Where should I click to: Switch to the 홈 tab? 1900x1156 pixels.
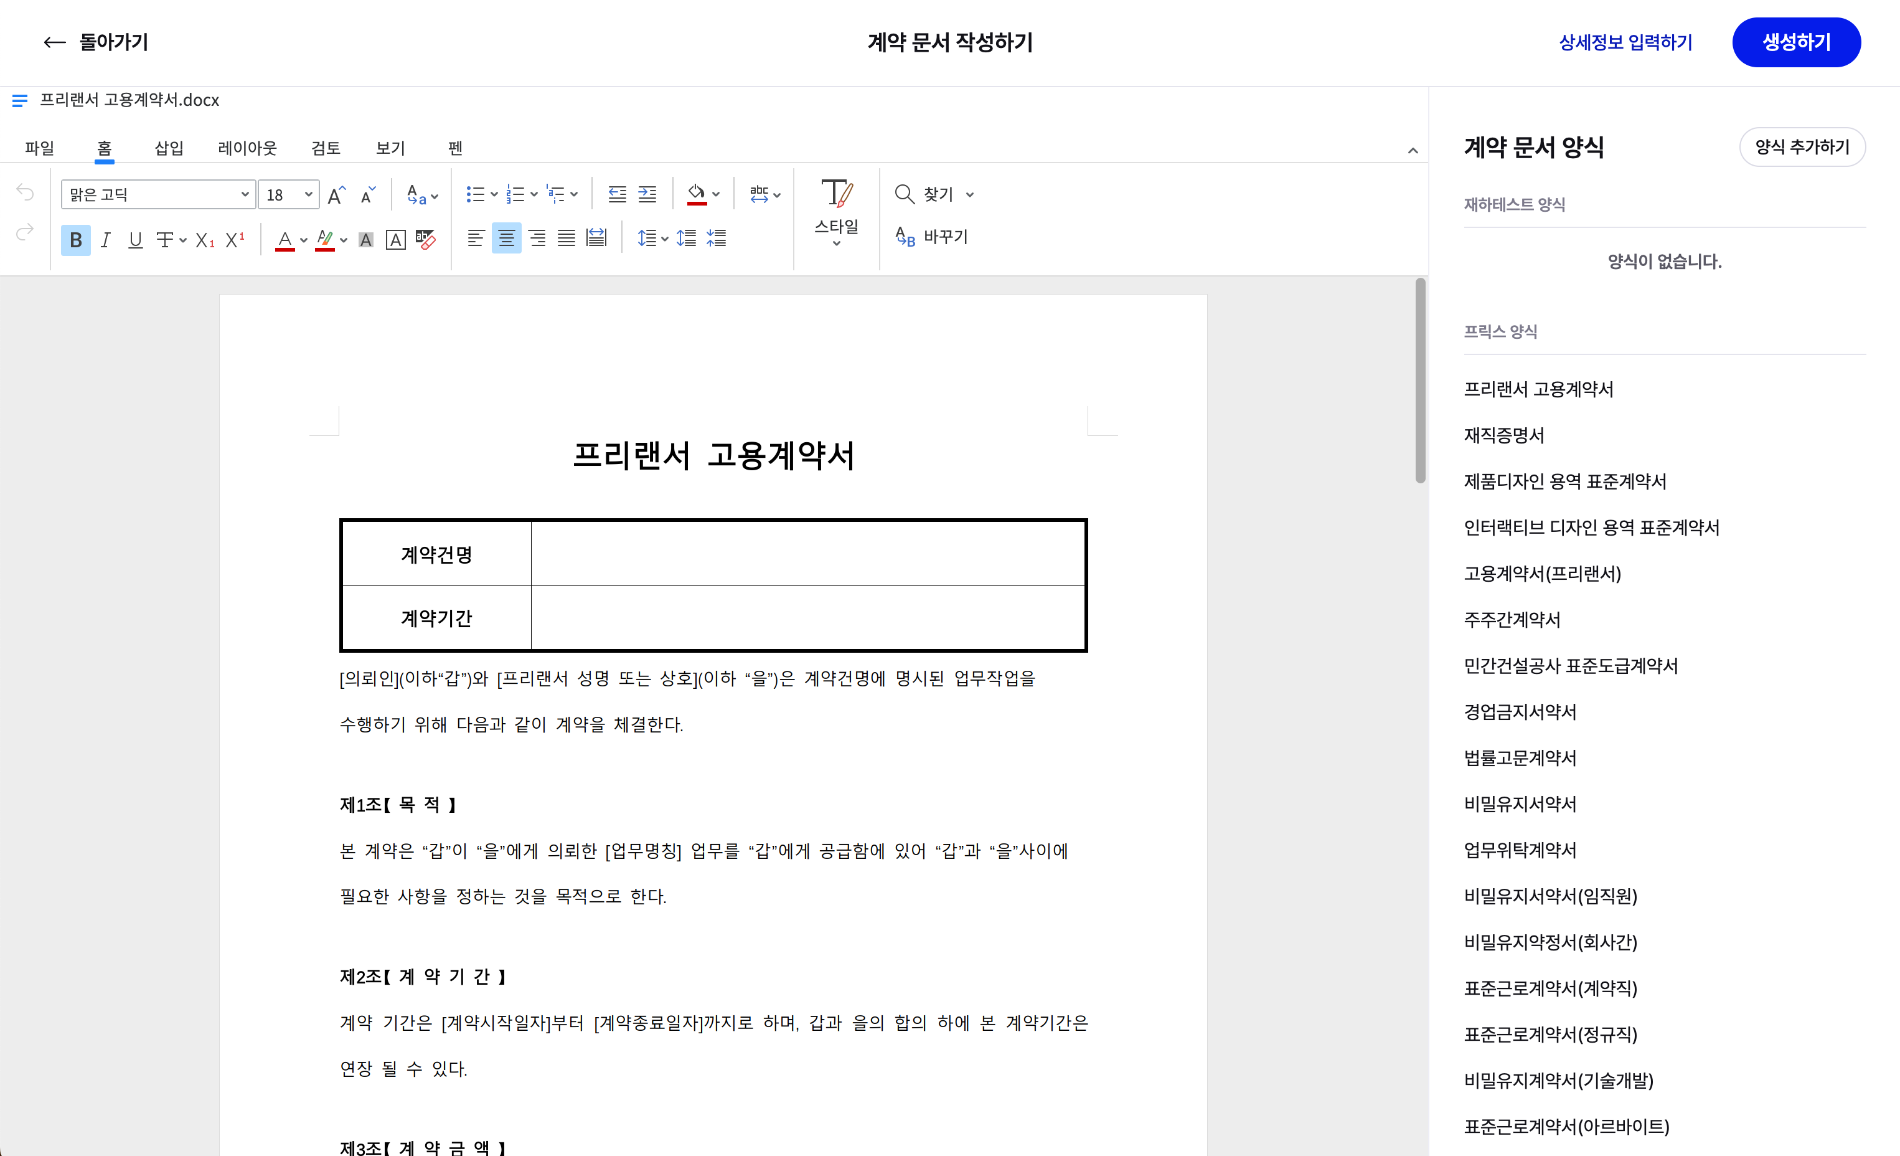tap(104, 148)
